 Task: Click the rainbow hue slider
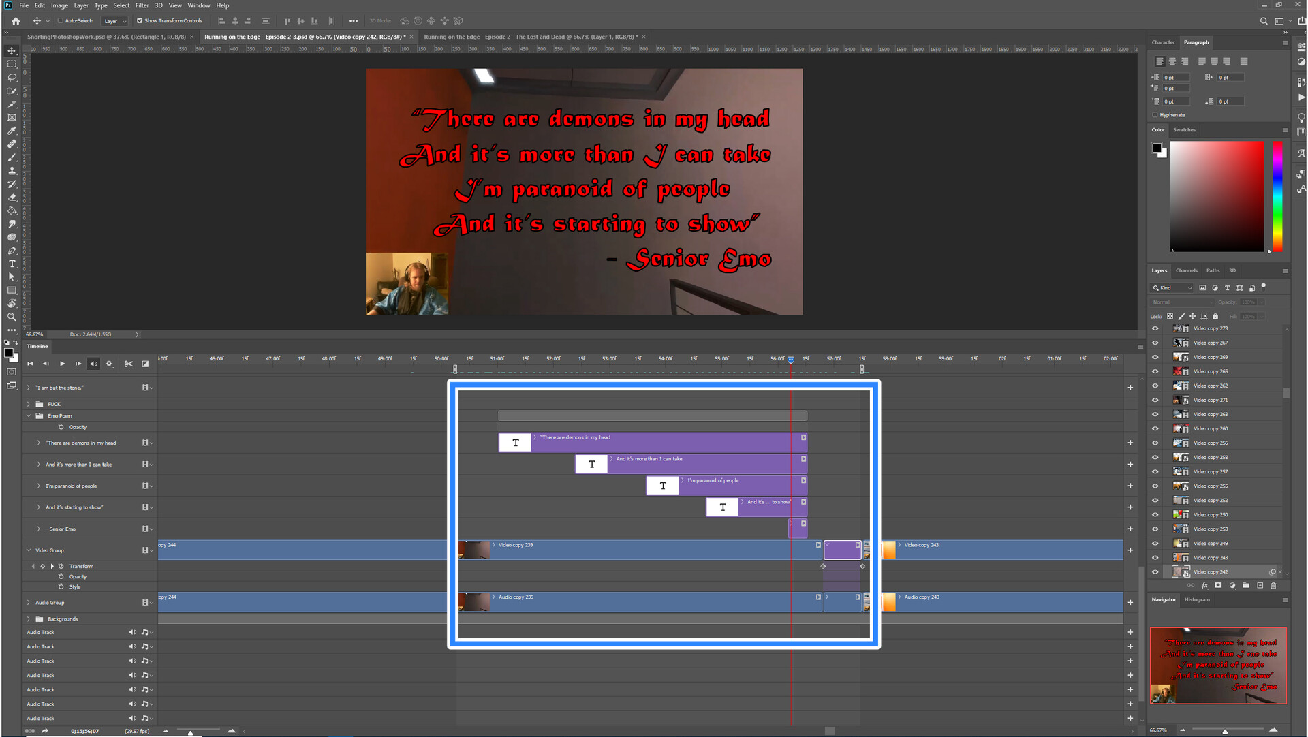(x=1277, y=196)
